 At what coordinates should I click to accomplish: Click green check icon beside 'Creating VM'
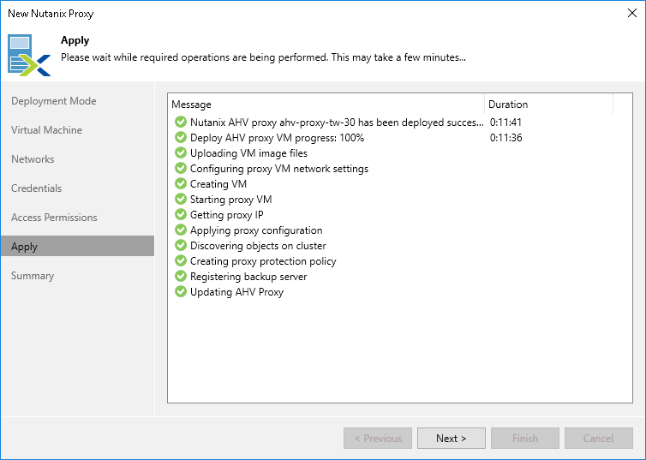181,183
